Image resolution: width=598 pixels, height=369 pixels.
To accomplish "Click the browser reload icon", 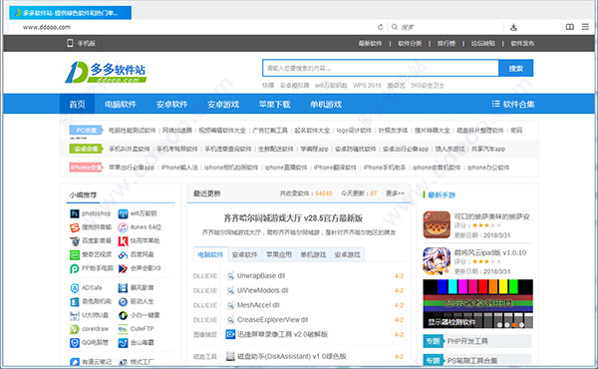I will point(381,27).
